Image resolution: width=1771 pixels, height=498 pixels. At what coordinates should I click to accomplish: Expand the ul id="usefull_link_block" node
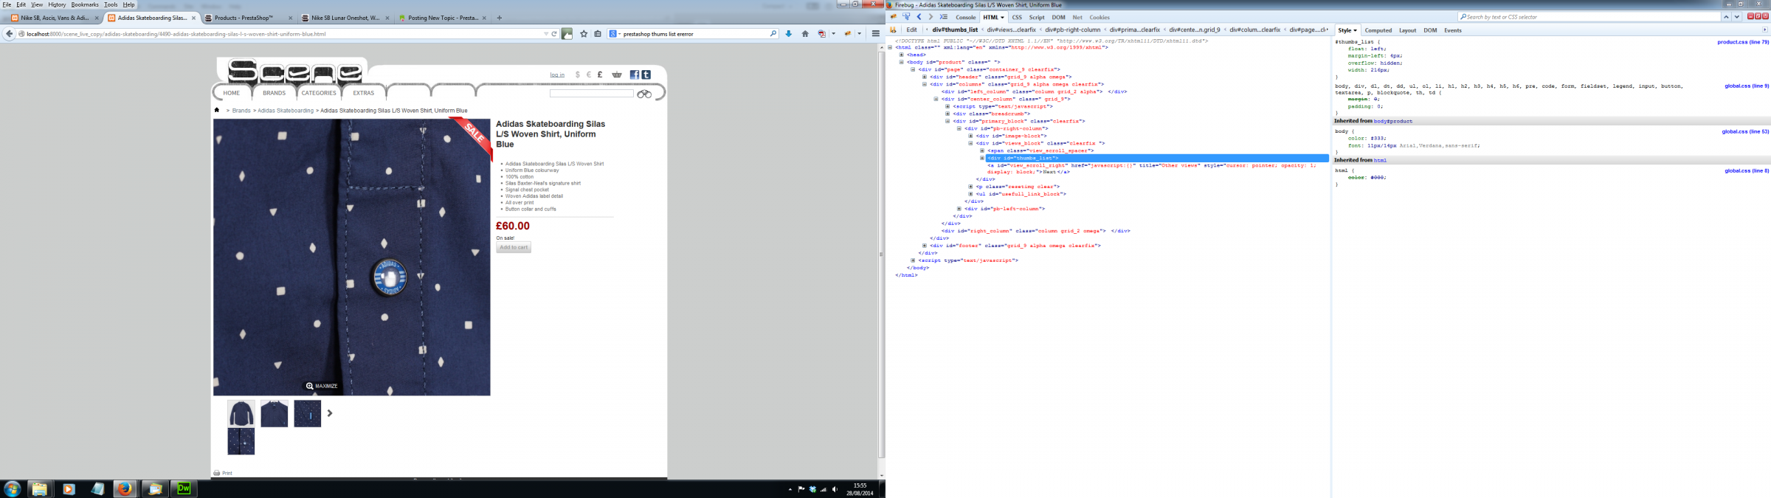pyautogui.click(x=971, y=194)
